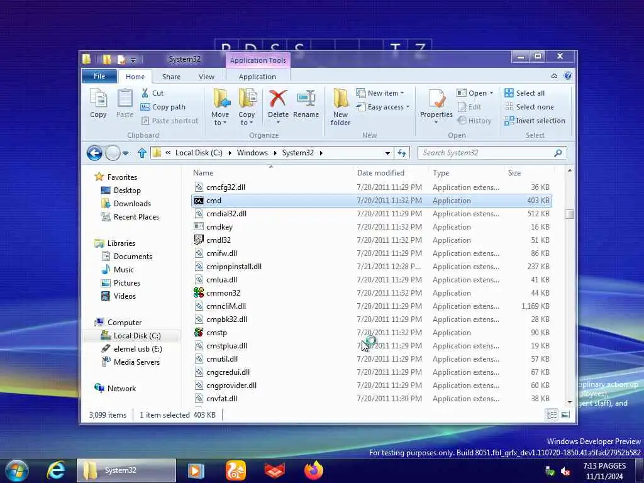Open Documents library in the sidebar
The image size is (644, 483).
tap(133, 257)
